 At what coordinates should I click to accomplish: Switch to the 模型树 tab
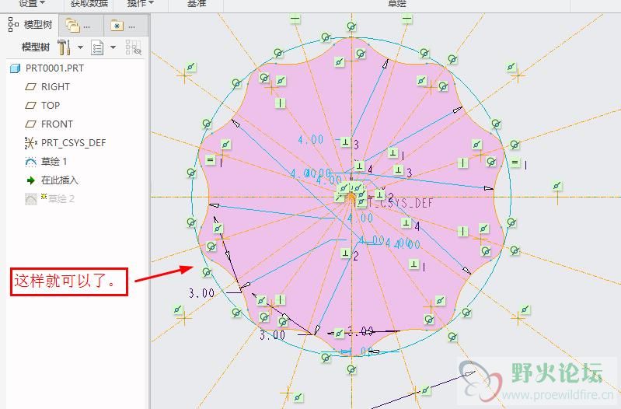(30, 25)
